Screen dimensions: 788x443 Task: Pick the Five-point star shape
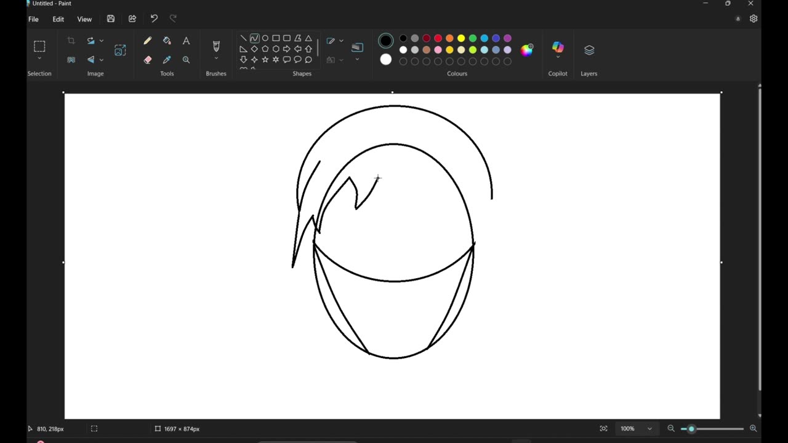tap(265, 60)
